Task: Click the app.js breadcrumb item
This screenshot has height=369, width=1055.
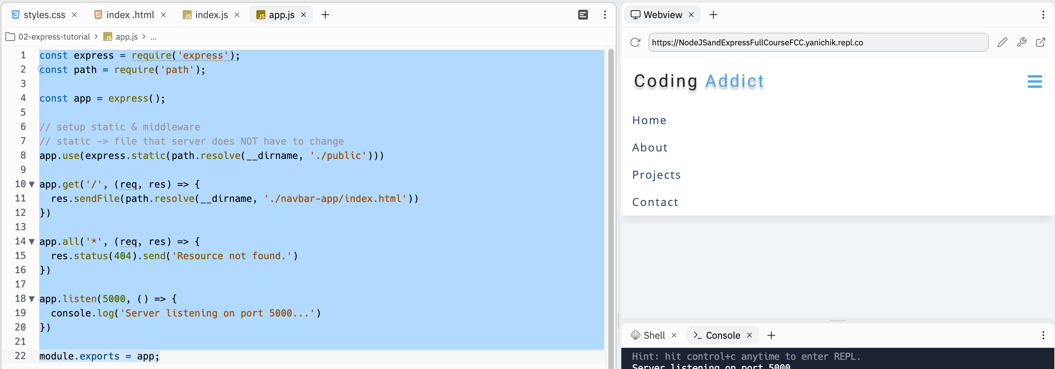Action: point(121,37)
